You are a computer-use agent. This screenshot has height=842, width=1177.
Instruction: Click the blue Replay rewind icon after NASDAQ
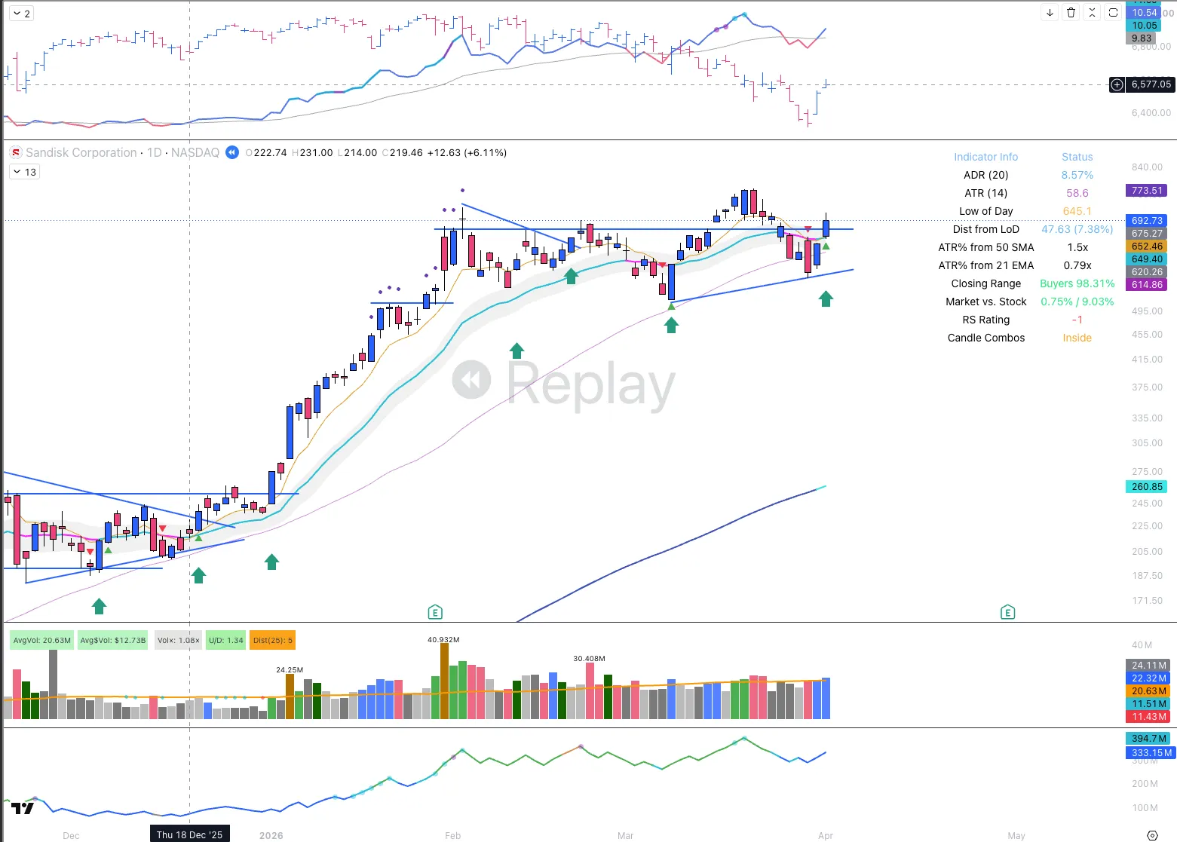point(232,152)
